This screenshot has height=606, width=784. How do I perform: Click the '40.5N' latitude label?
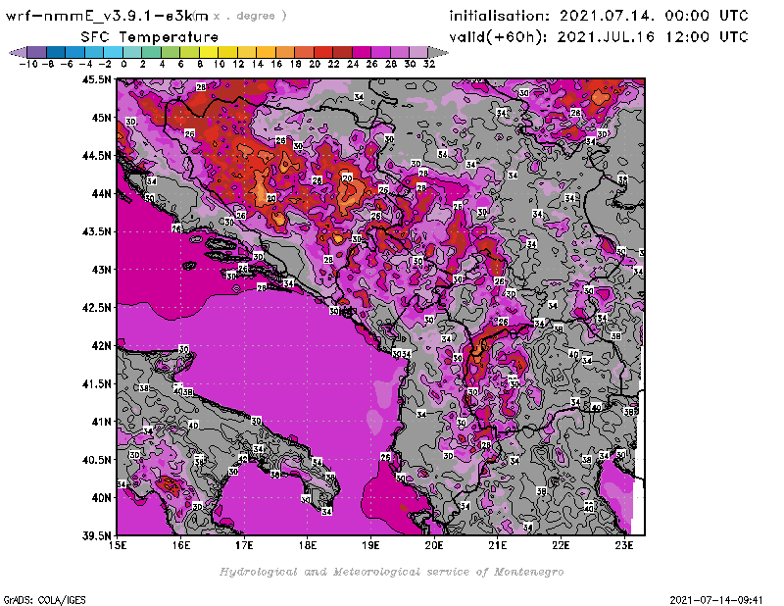tap(96, 460)
